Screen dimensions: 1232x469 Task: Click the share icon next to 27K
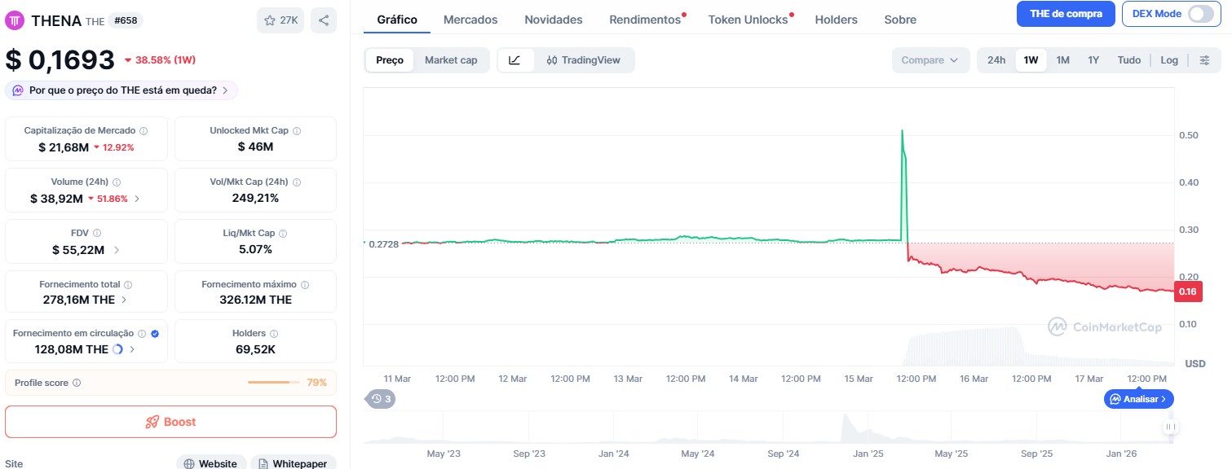[324, 21]
